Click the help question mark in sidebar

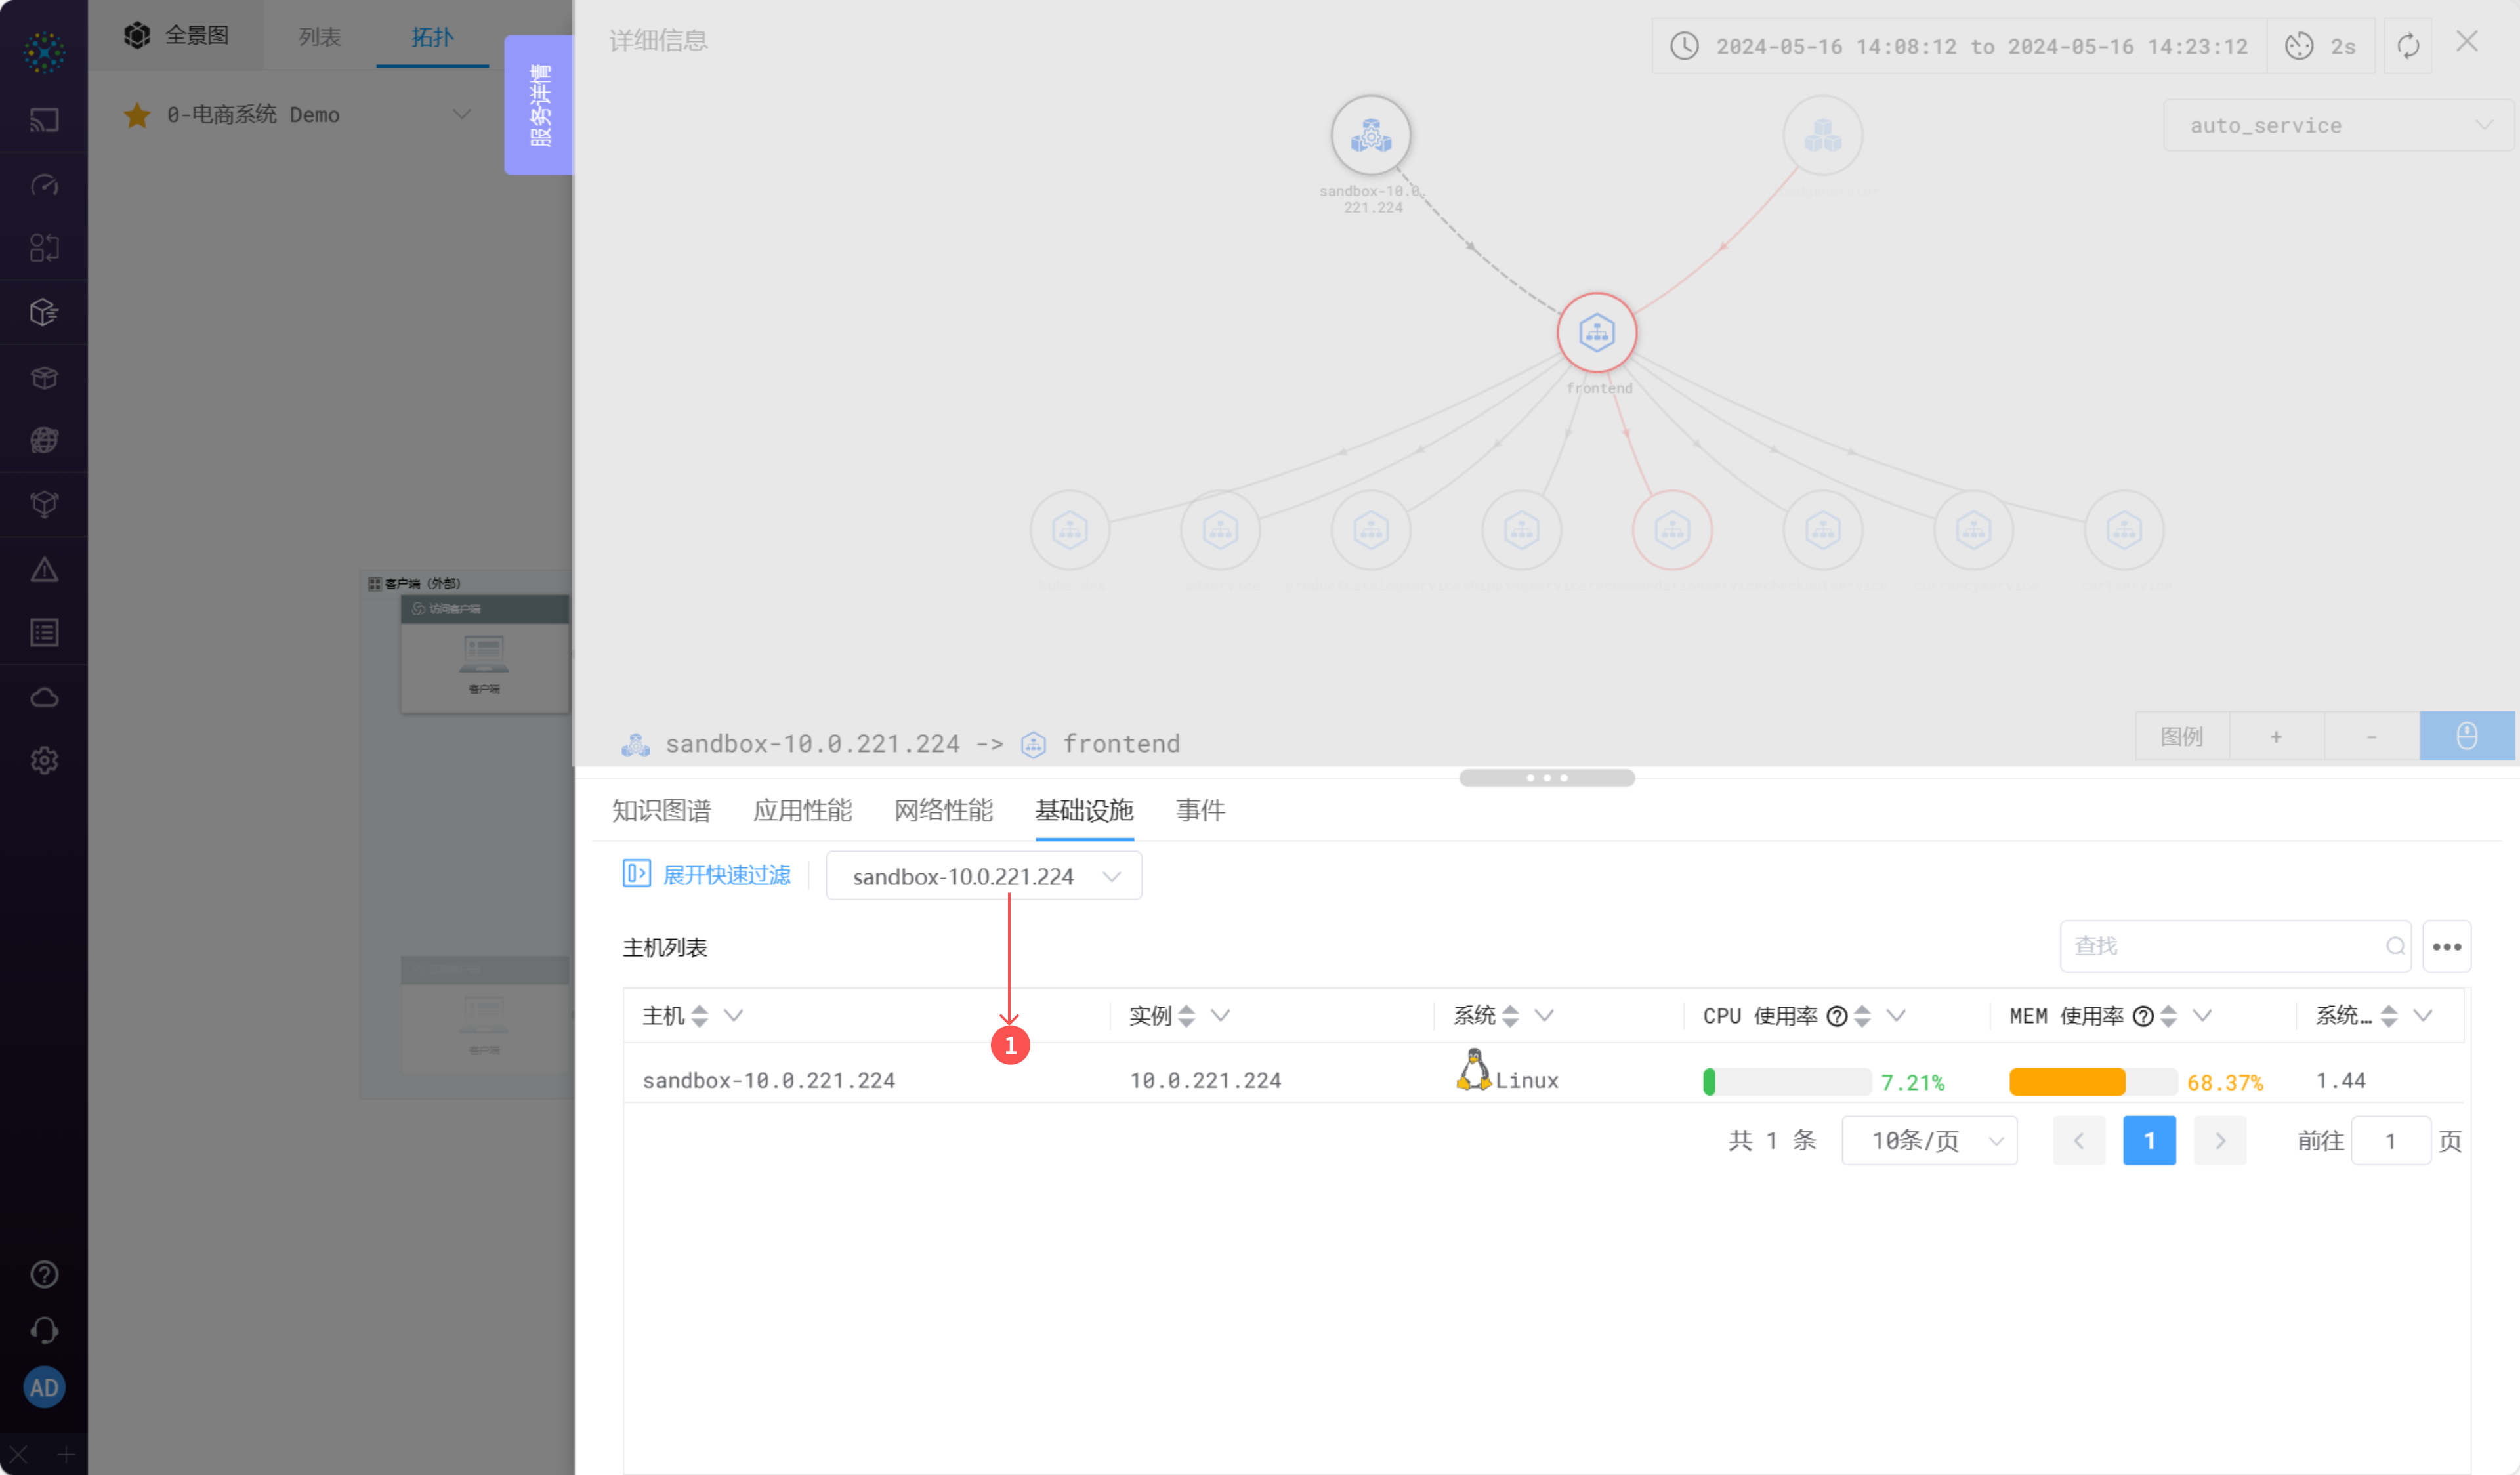tap(44, 1274)
